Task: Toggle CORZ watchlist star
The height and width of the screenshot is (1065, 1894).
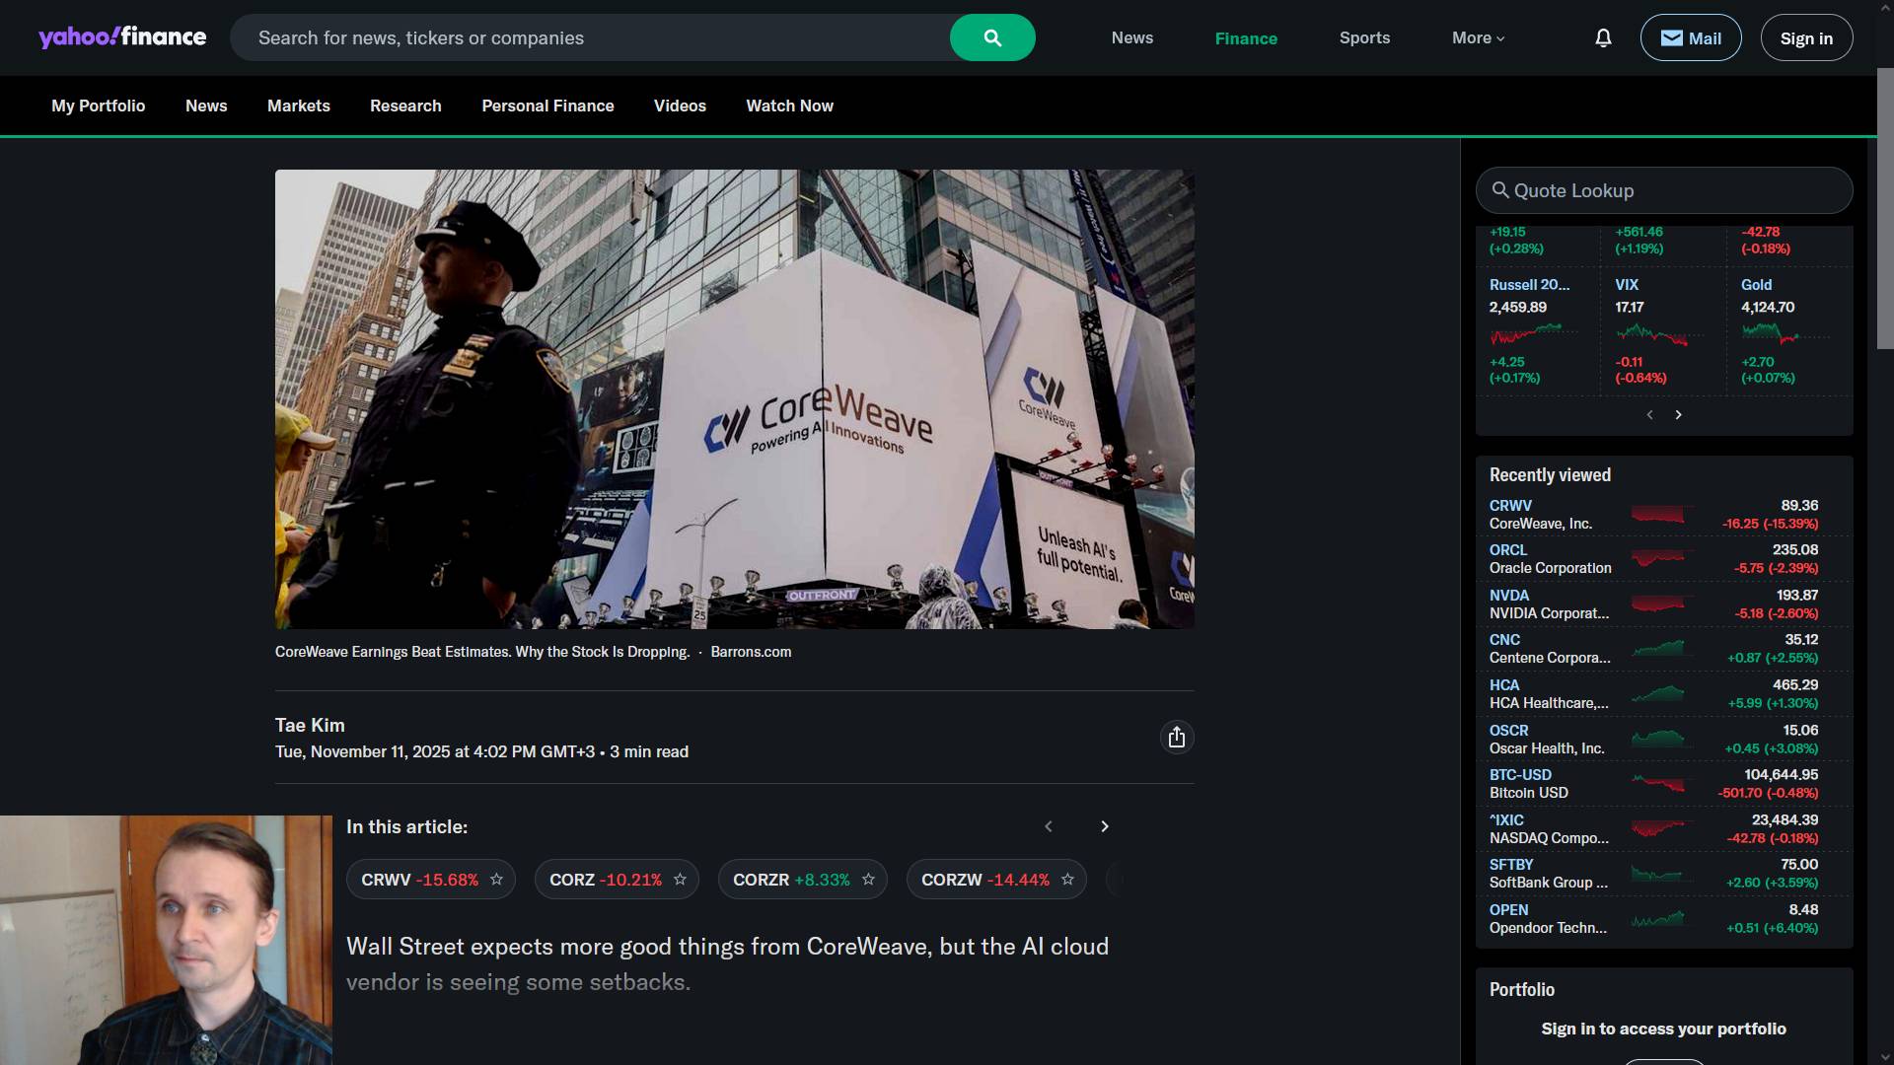Action: coord(680,880)
